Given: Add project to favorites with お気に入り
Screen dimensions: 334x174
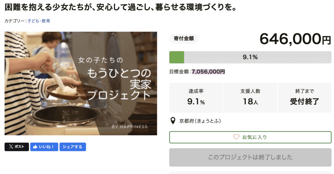Looking at the screenshot, I should (x=250, y=137).
